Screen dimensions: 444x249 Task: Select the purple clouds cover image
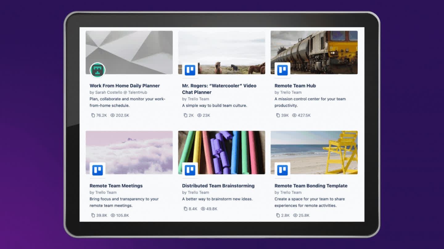click(x=129, y=152)
